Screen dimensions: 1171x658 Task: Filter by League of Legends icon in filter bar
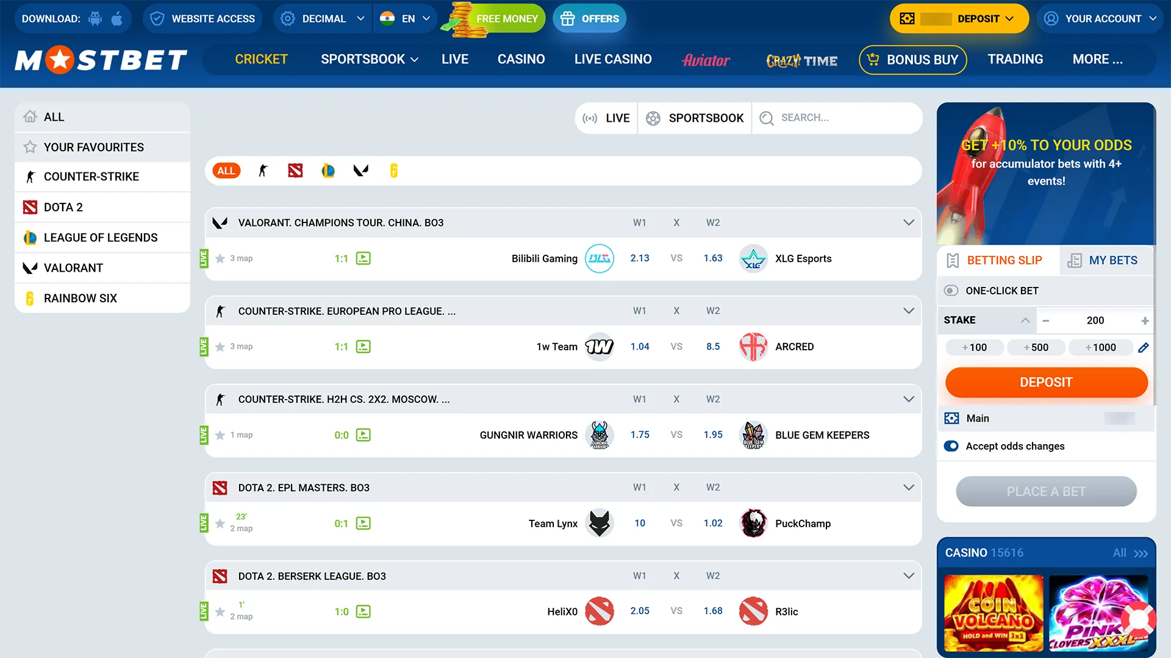coord(328,171)
